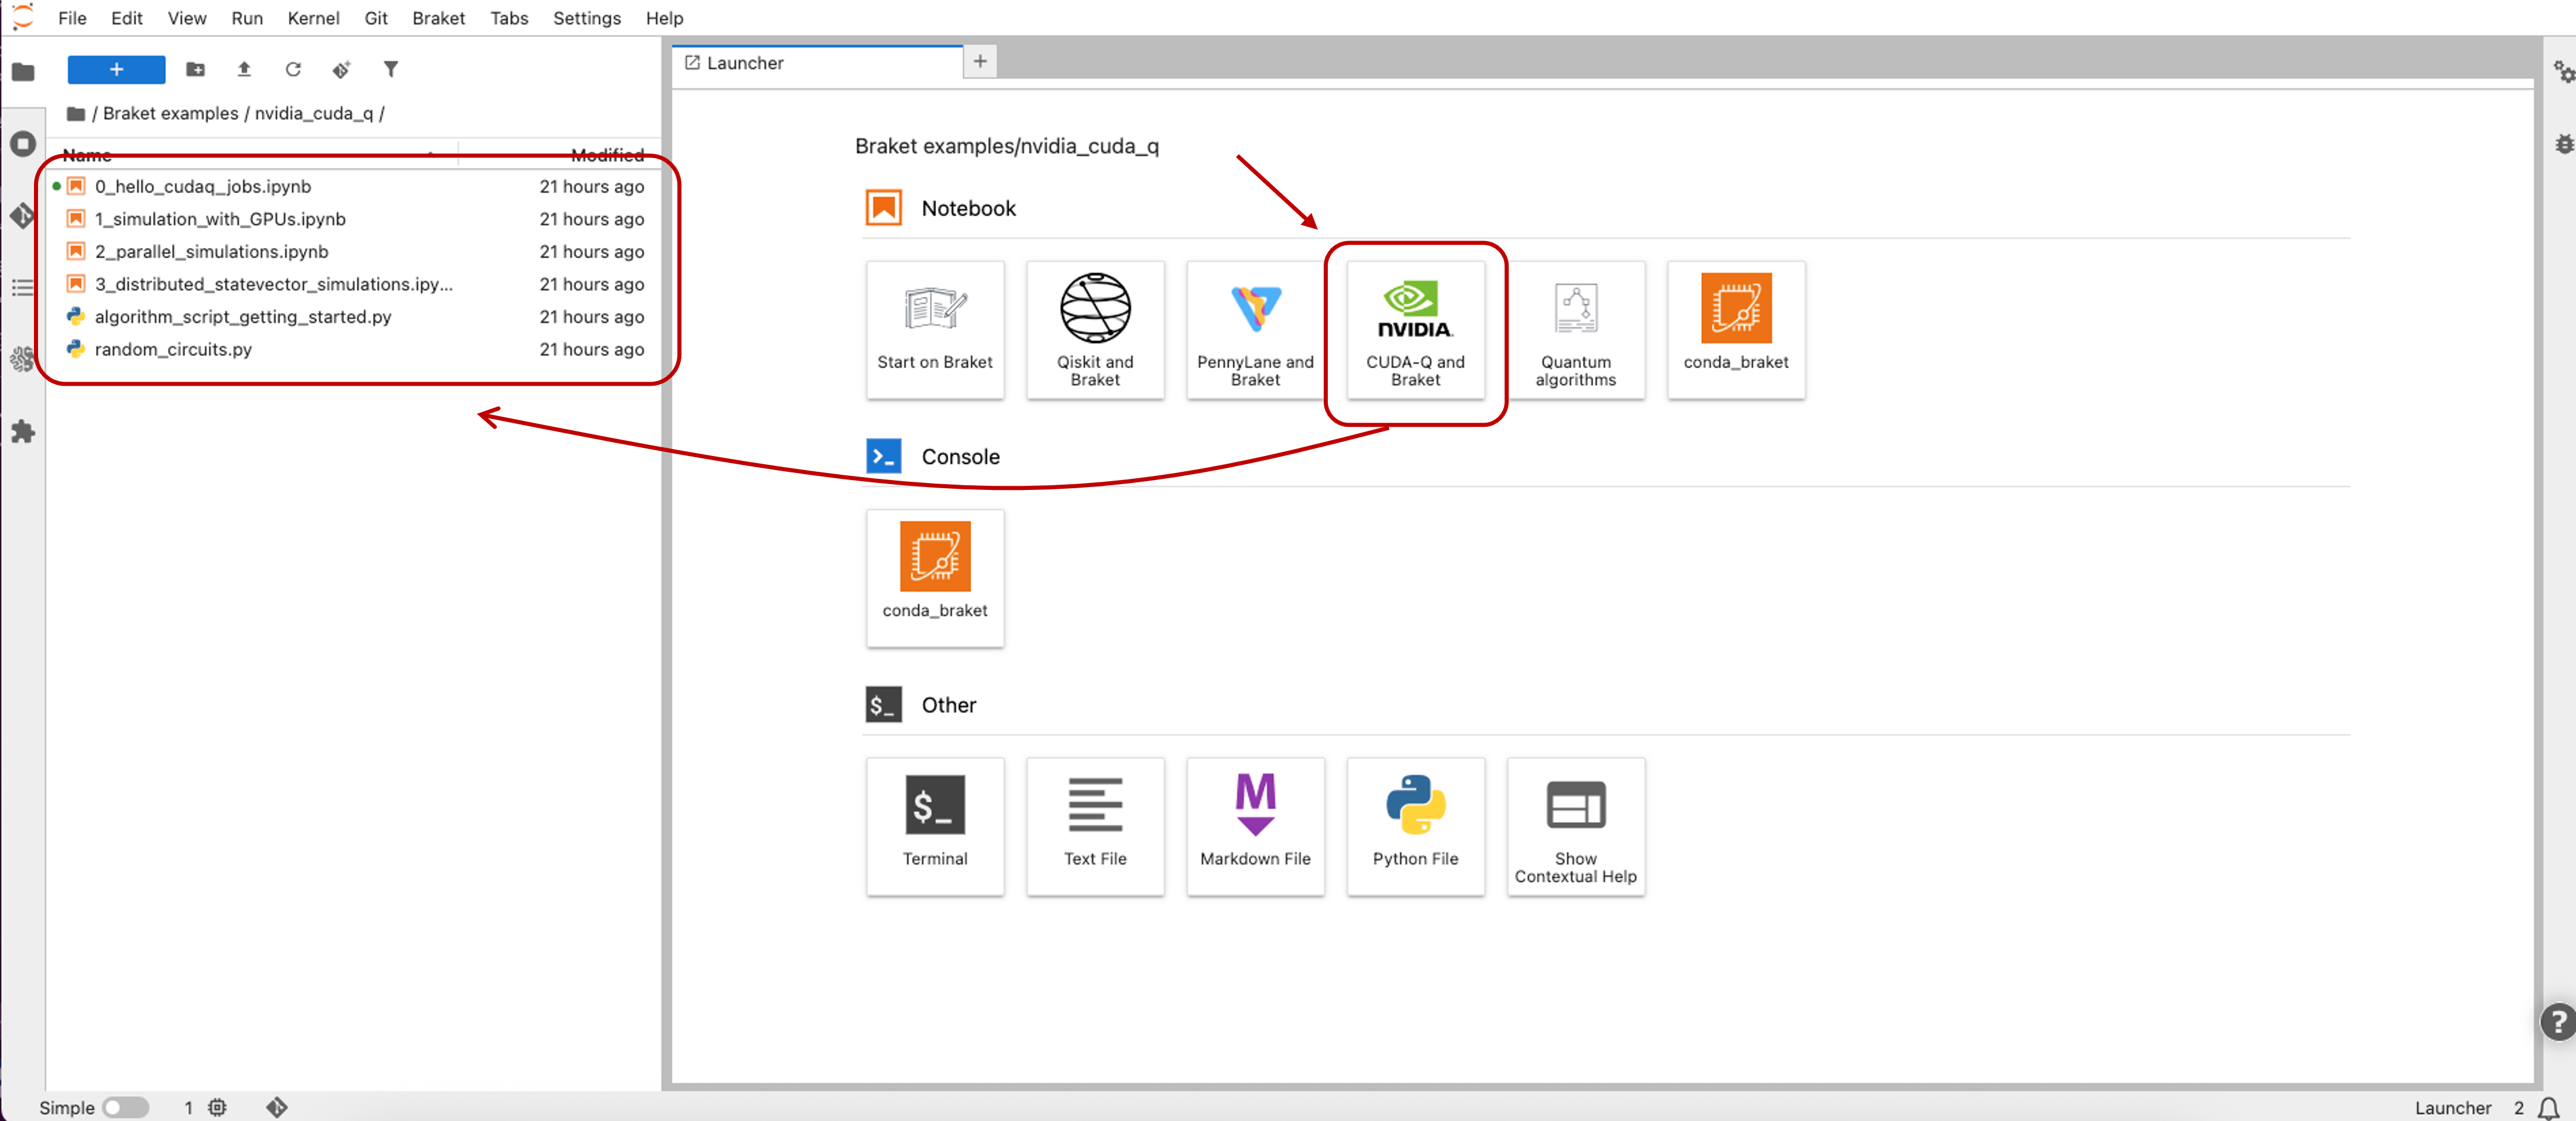Open the Extension Manager puzzle icon
Image resolution: width=2576 pixels, height=1121 pixels.
22,432
